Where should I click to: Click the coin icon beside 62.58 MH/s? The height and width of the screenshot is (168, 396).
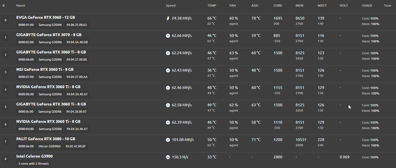pos(168,105)
